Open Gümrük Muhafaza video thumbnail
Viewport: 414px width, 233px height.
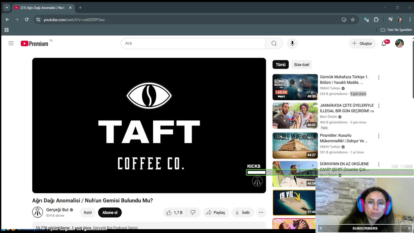(x=295, y=87)
